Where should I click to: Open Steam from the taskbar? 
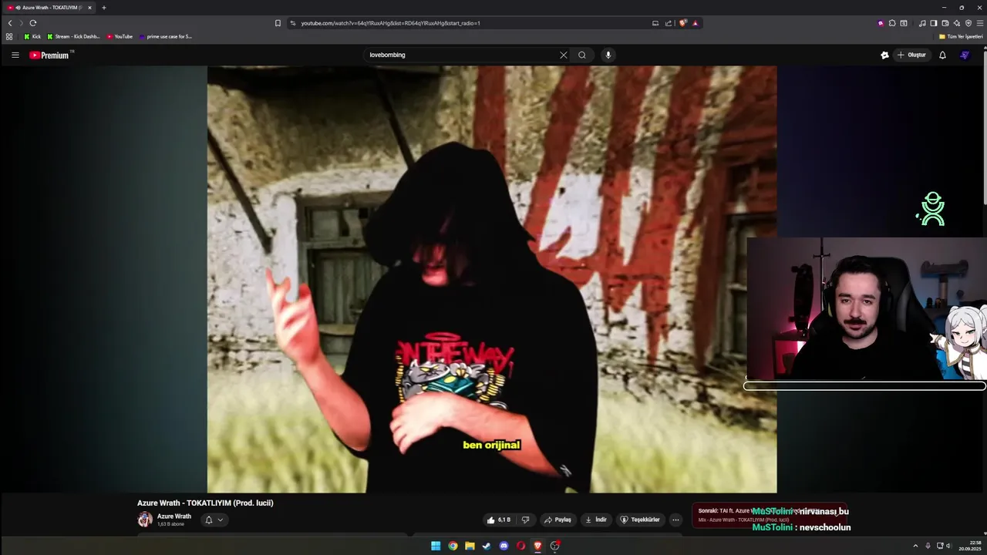(x=487, y=546)
